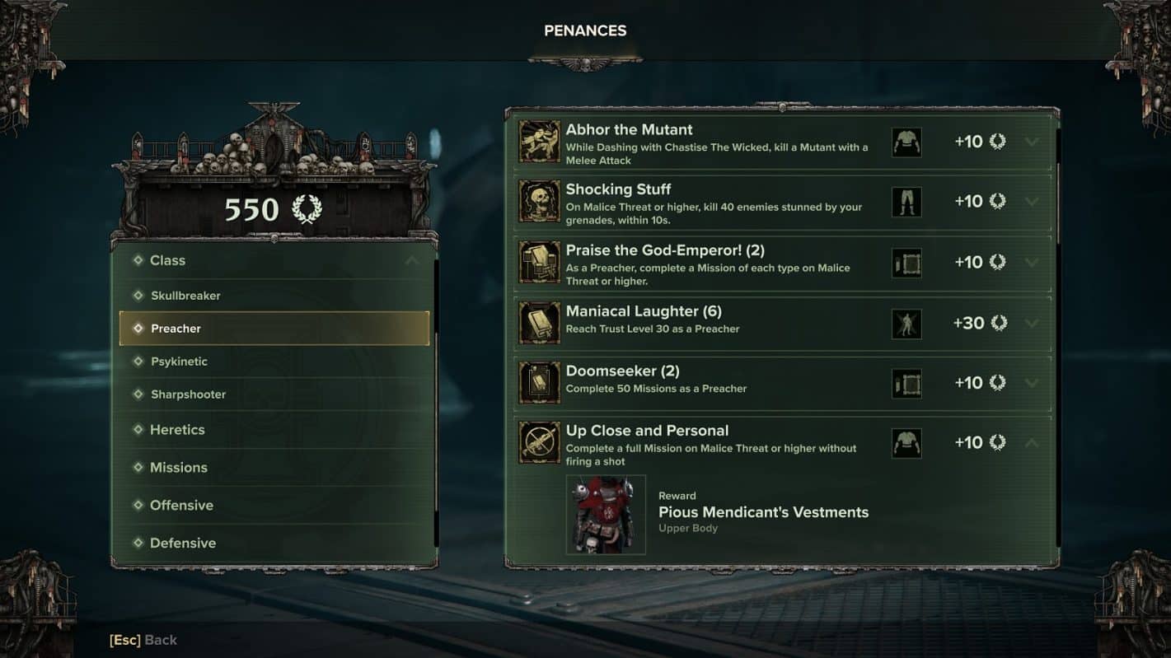This screenshot has height=658, width=1171.
Task: Expand the Abhor the Mutant penance chevron
Action: click(1032, 142)
